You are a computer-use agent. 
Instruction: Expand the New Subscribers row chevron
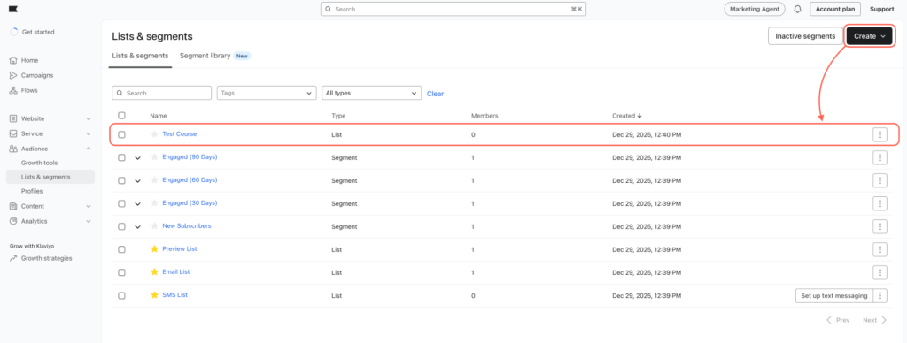(x=137, y=227)
